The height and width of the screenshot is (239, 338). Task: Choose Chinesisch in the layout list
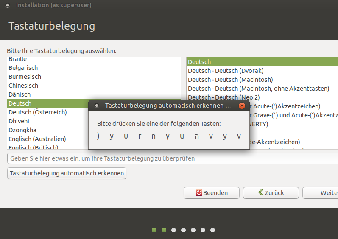[23, 86]
